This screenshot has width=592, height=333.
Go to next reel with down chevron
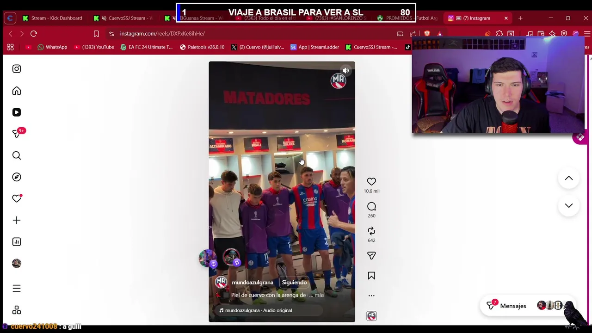(x=569, y=206)
